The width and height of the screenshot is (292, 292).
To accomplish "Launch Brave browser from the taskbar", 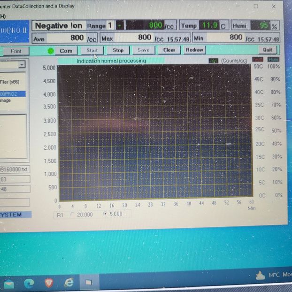I will (x=49, y=282).
